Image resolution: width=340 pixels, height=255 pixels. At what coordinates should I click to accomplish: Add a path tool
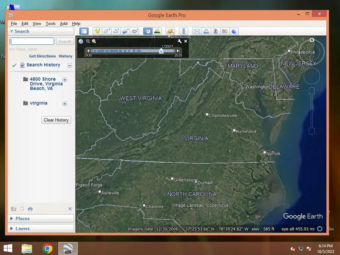[x=116, y=31]
